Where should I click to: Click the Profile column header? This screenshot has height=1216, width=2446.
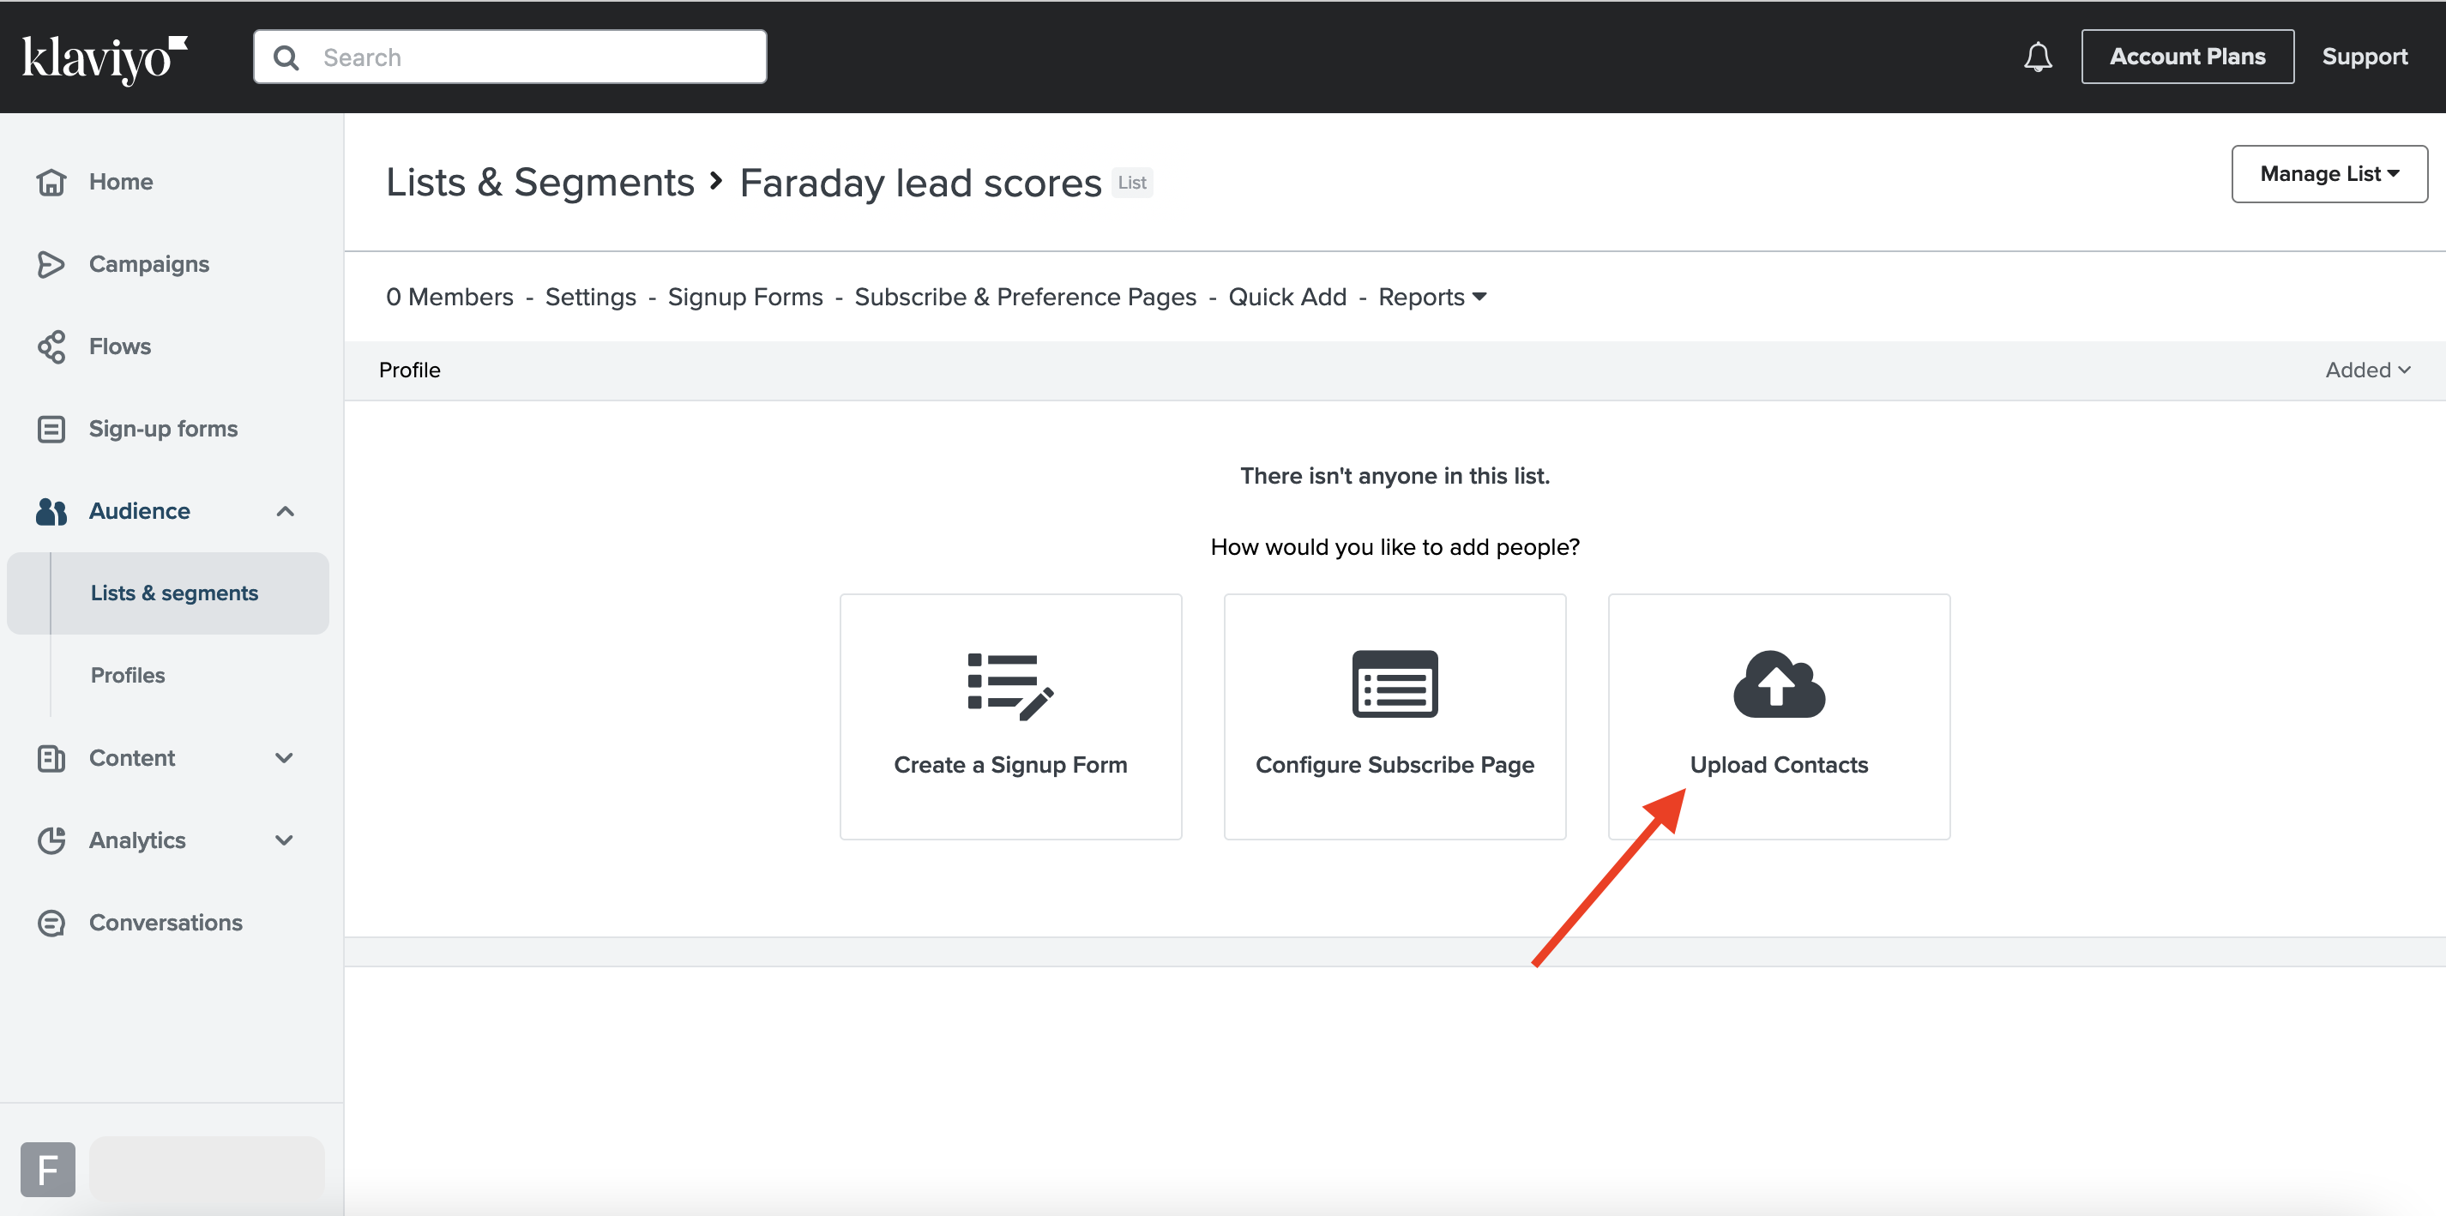pyautogui.click(x=409, y=370)
